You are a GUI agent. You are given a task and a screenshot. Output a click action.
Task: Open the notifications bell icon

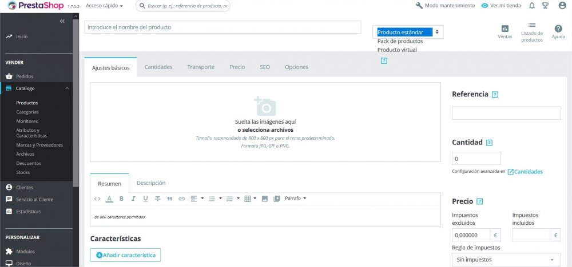pos(532,6)
